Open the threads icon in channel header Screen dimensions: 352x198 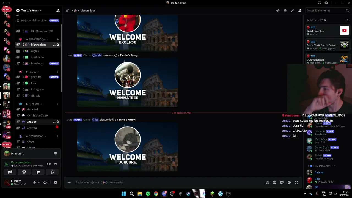[278, 10]
